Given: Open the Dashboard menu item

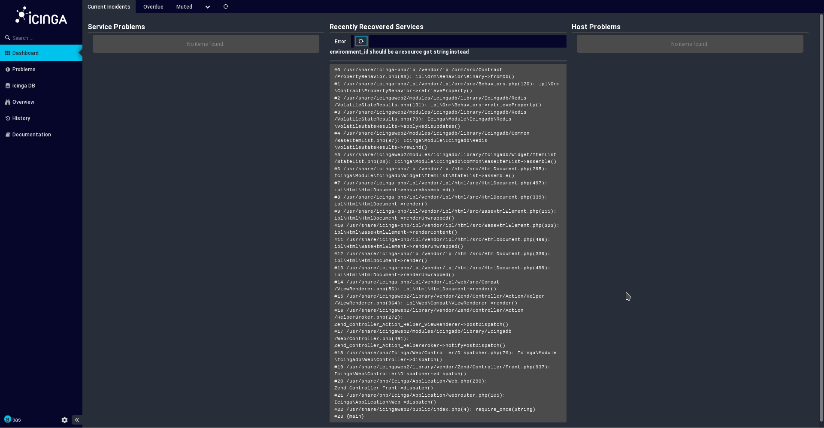Looking at the screenshot, I should click(41, 53).
